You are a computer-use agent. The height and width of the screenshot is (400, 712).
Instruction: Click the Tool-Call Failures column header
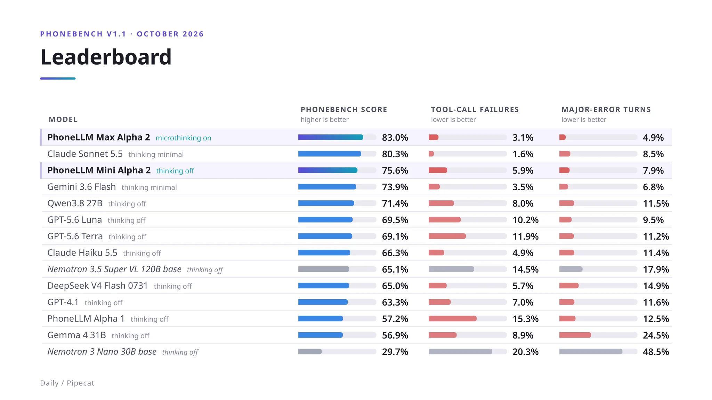(x=475, y=110)
